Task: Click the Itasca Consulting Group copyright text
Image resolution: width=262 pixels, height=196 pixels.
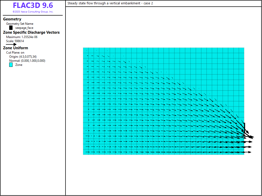Action: [x=33, y=12]
